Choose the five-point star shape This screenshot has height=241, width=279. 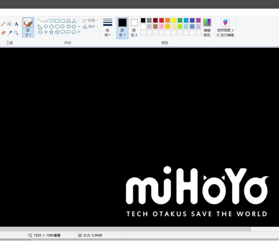(51, 32)
